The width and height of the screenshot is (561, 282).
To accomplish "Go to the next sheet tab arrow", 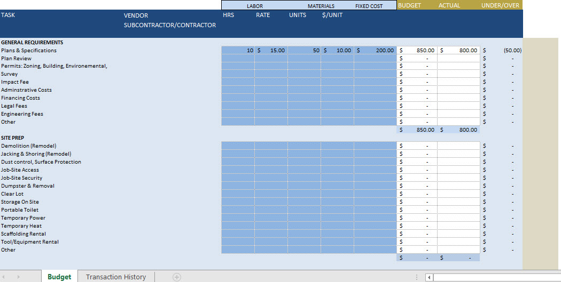I will point(19,277).
